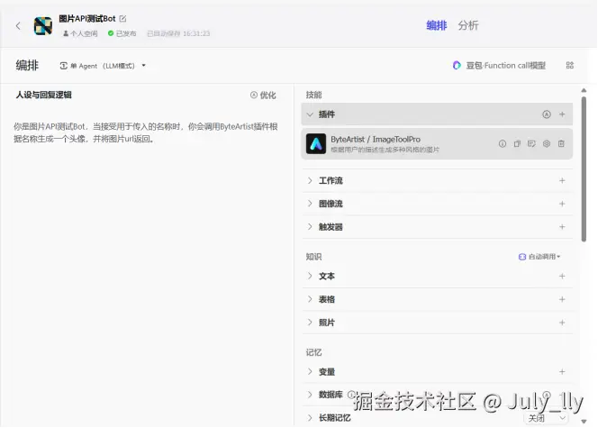This screenshot has width=598, height=428.
Task: Open the 长期记忆 关闭 dropdown
Action: (x=546, y=418)
